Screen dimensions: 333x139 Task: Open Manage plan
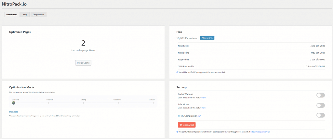click(x=207, y=38)
